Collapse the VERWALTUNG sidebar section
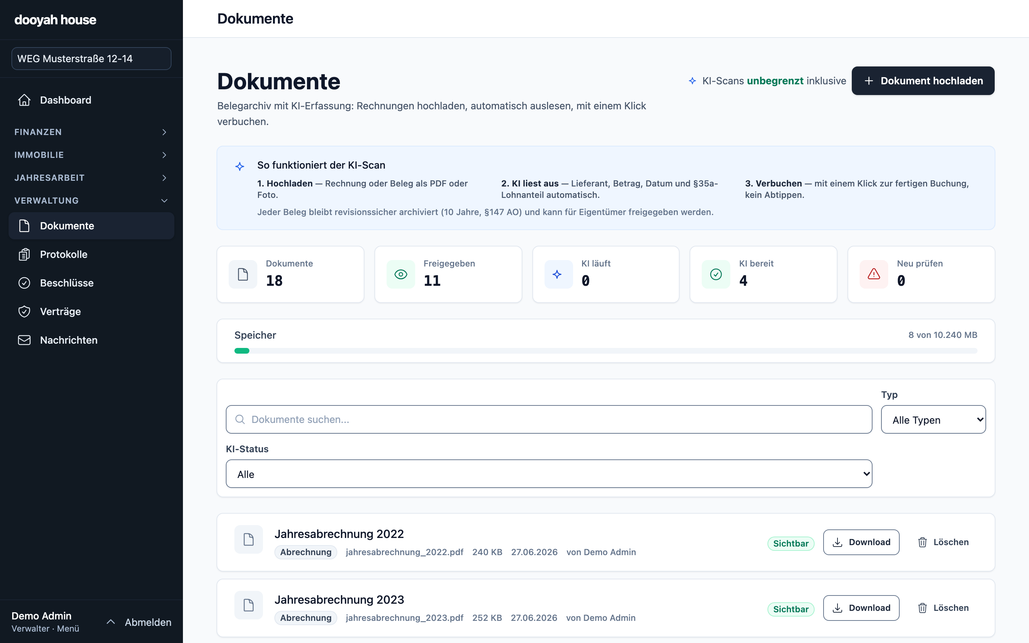 pos(91,200)
